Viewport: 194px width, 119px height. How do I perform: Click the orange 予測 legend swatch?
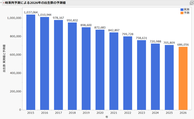(x=182, y=13)
